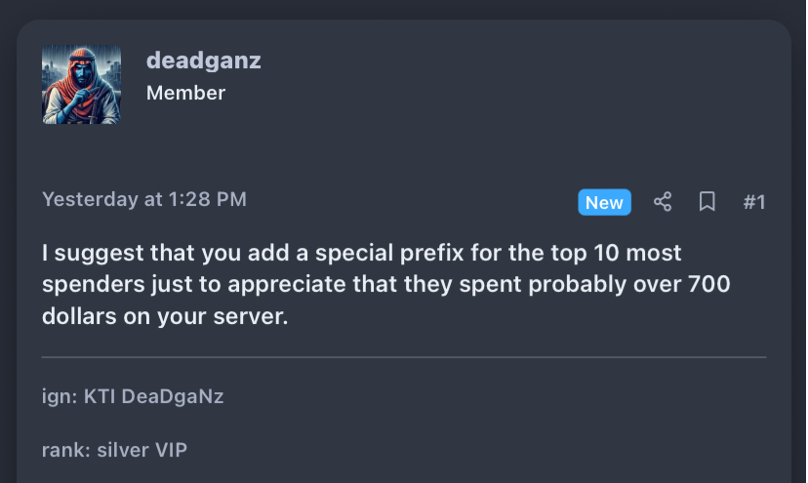Click the Member user title
The image size is (808, 483).
[185, 94]
